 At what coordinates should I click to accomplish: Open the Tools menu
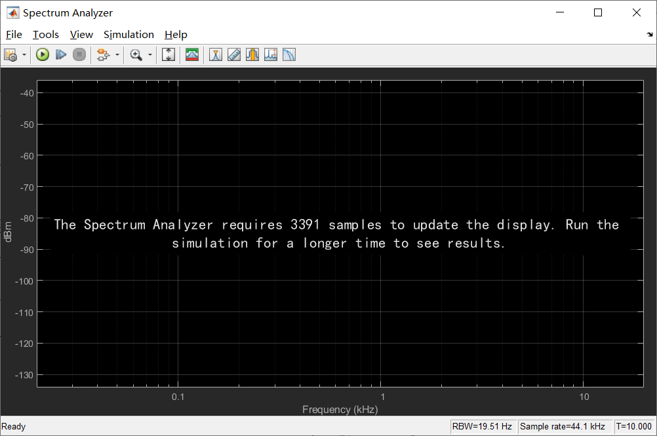point(46,34)
